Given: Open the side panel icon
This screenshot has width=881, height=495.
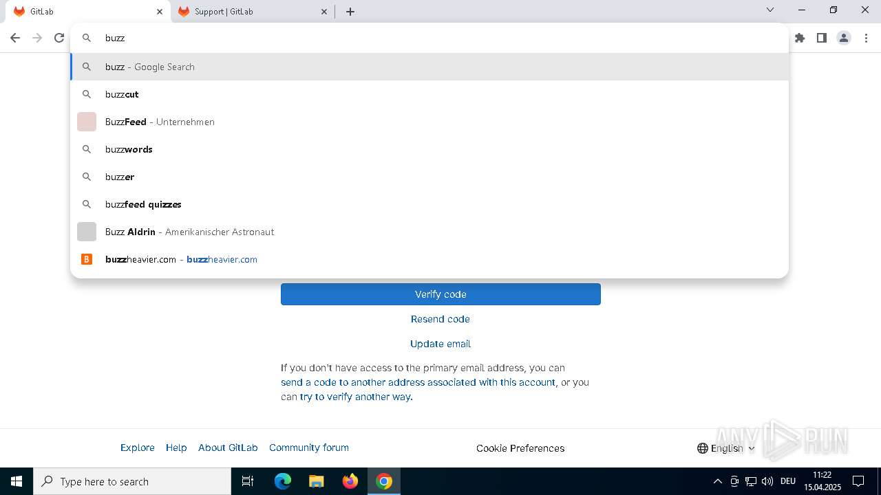Looking at the screenshot, I should tap(822, 38).
